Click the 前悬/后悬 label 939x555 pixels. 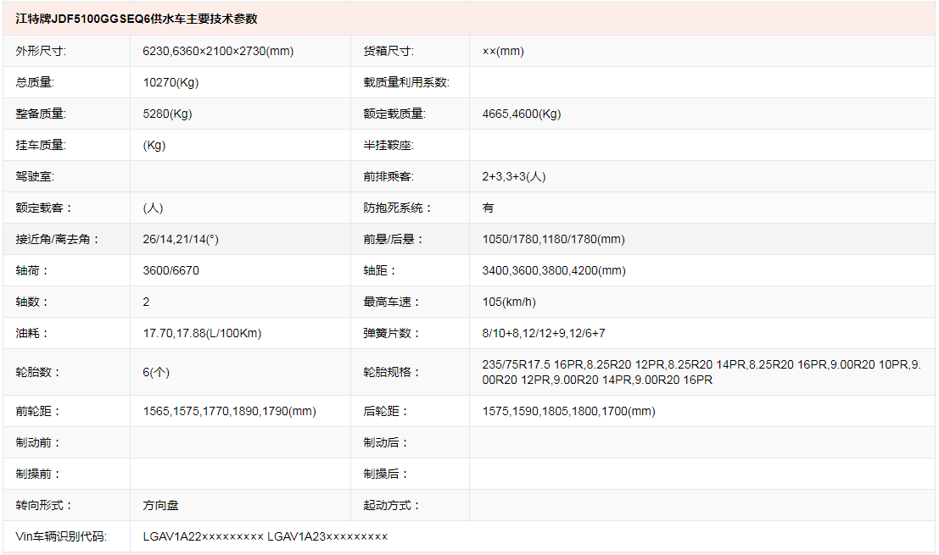pyautogui.click(x=394, y=239)
